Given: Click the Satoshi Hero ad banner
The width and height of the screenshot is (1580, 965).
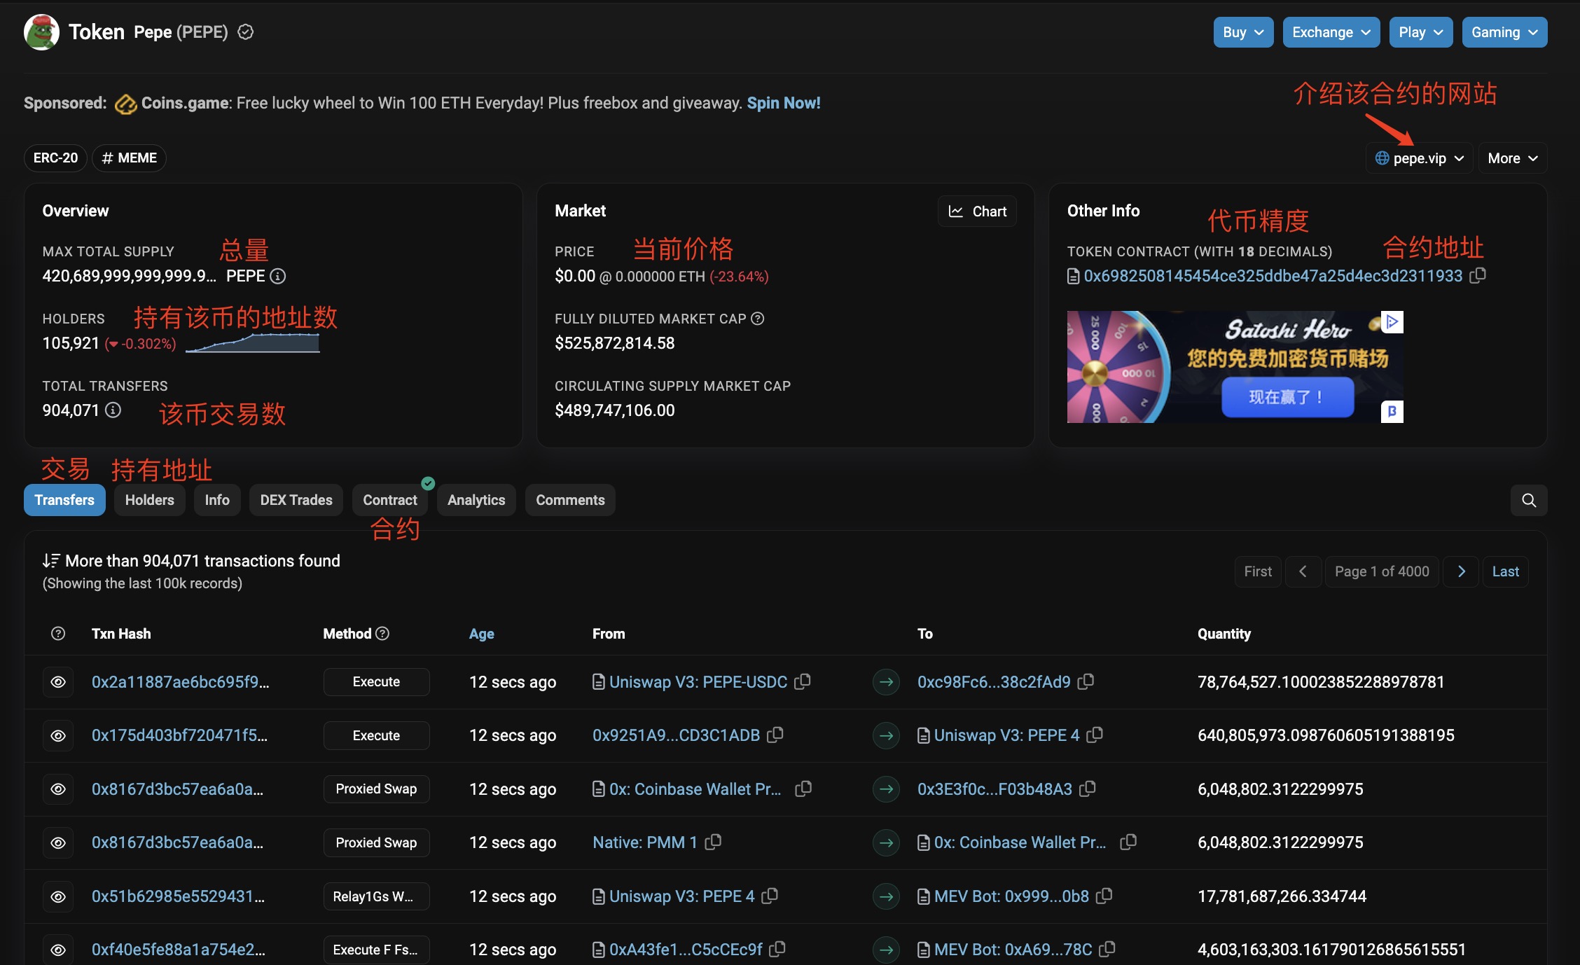Looking at the screenshot, I should coord(1235,367).
